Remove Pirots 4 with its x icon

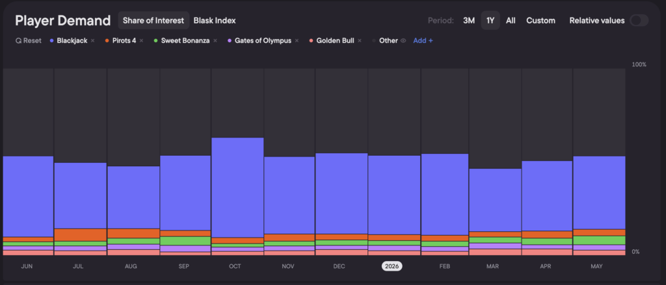pyautogui.click(x=141, y=41)
